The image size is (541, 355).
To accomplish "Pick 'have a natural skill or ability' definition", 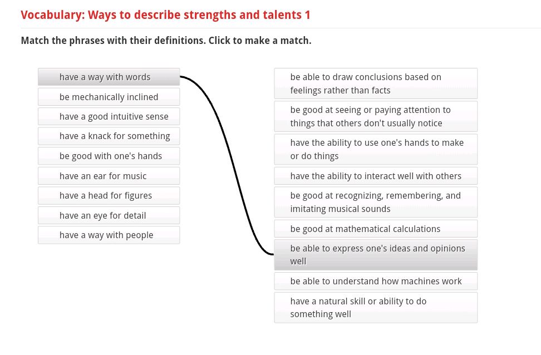I will (x=376, y=308).
